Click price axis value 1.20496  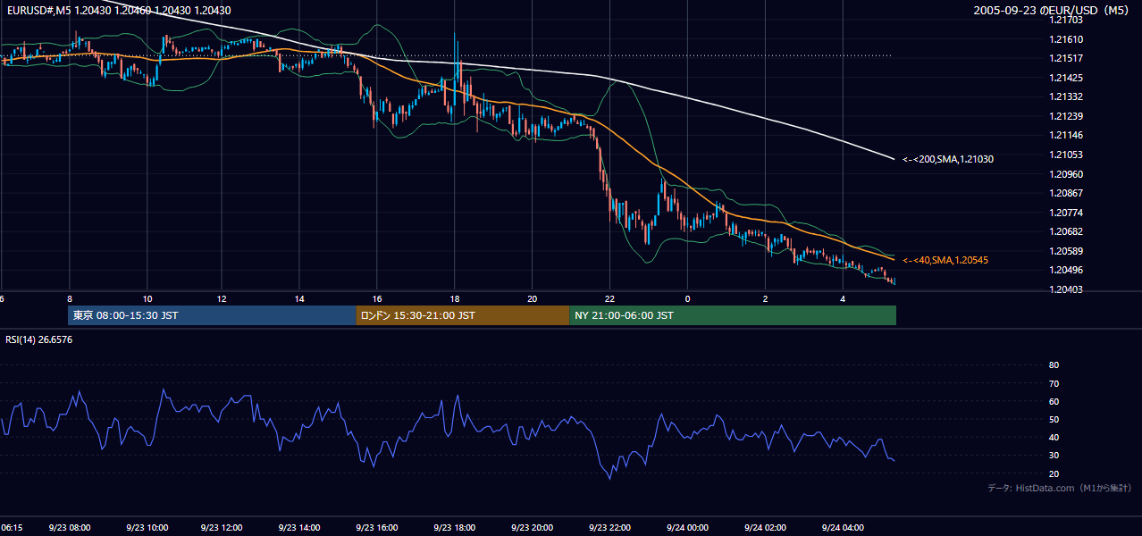(x=1067, y=270)
